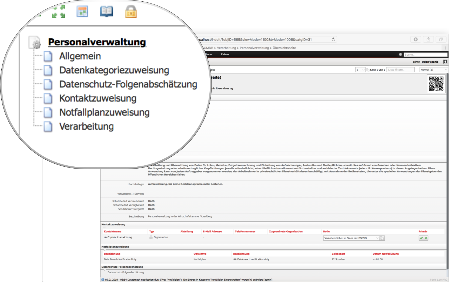The width and height of the screenshot is (449, 282).
Task: Open the Verantwortlicher im Sinne der DSGVO role dropdown
Action: click(350, 238)
